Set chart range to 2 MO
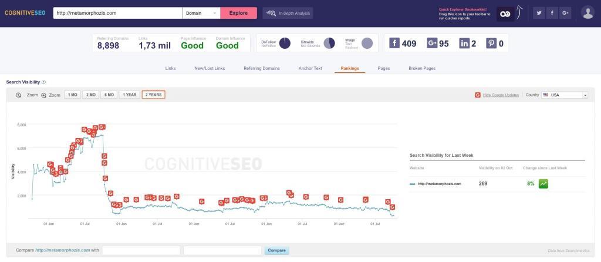This screenshot has width=601, height=262. [x=91, y=95]
